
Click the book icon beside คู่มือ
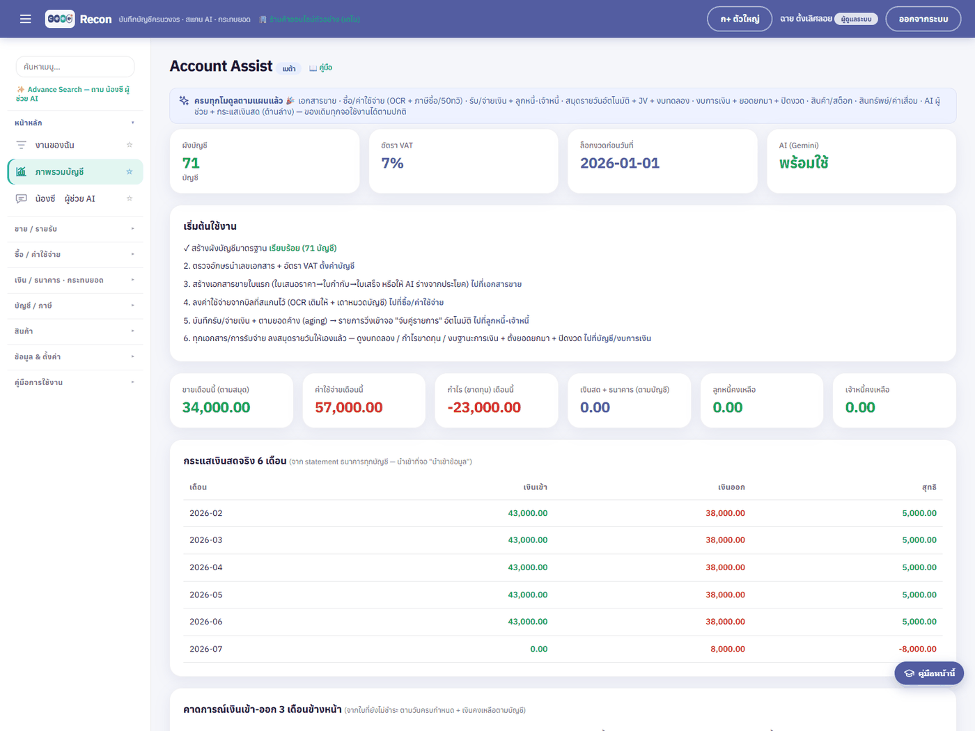coord(313,68)
